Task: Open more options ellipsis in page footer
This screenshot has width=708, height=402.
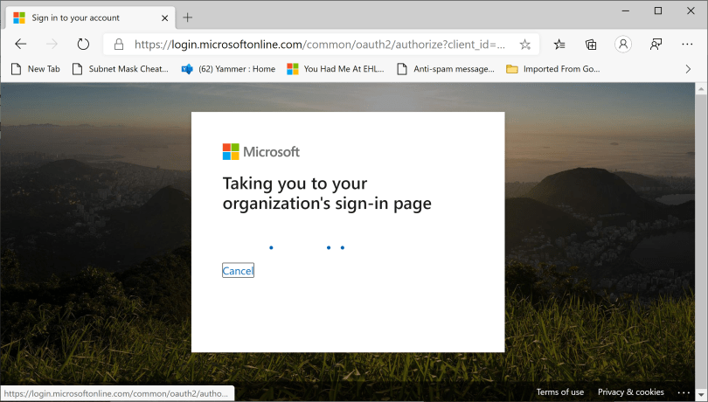Action: point(684,392)
